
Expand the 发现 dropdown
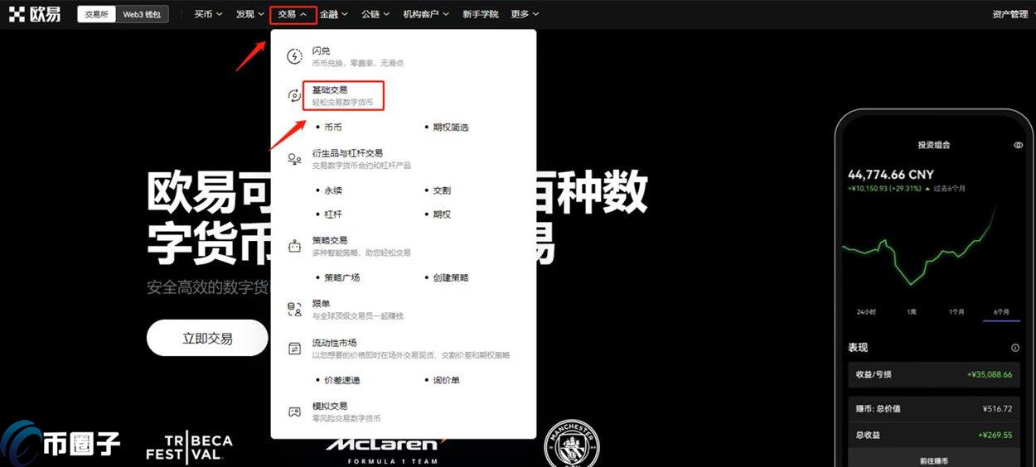249,14
